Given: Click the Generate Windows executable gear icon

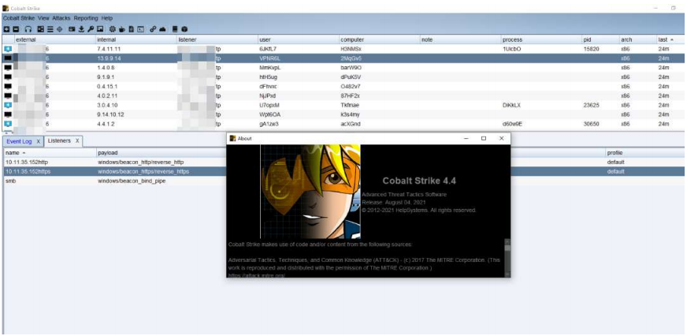Looking at the screenshot, I should (x=113, y=29).
